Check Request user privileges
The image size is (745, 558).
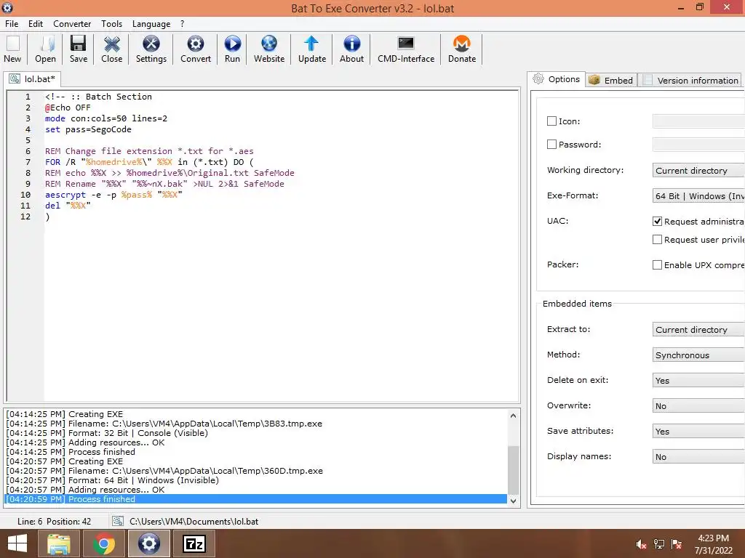(x=657, y=240)
